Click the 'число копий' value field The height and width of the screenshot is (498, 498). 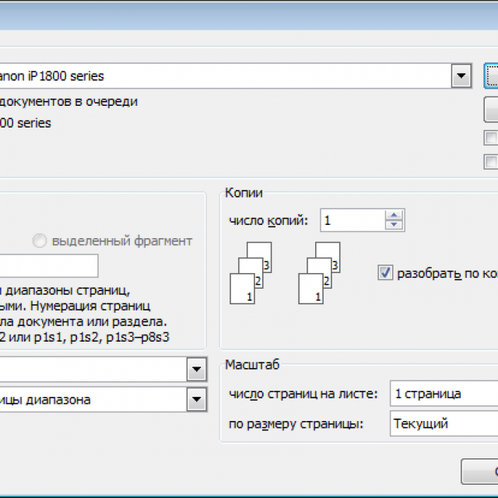pos(352,220)
